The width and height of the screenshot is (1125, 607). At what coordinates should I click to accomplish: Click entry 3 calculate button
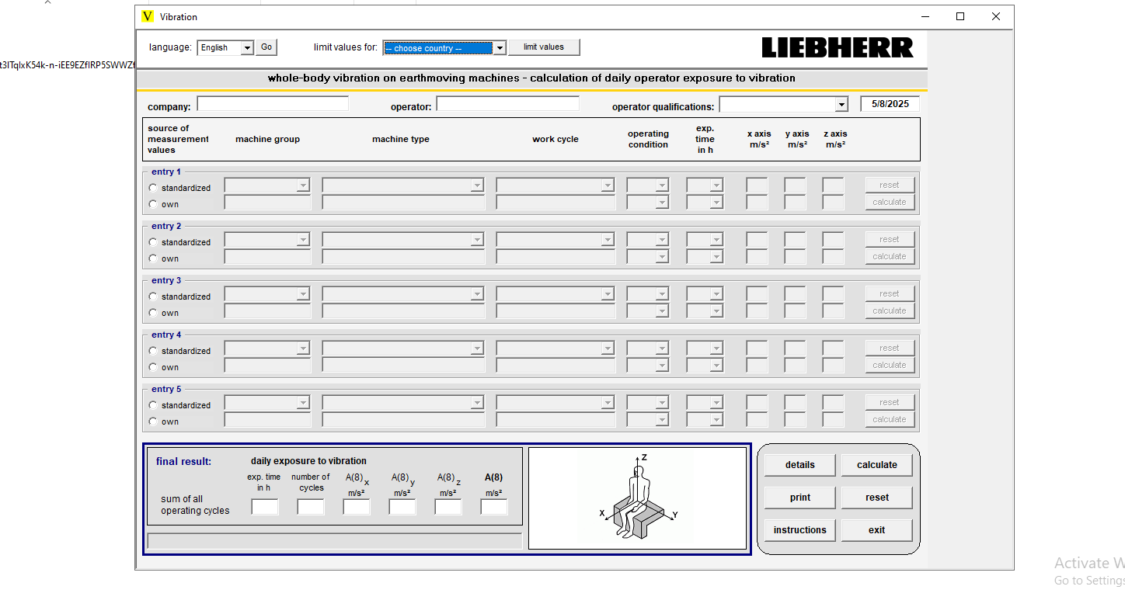click(890, 310)
